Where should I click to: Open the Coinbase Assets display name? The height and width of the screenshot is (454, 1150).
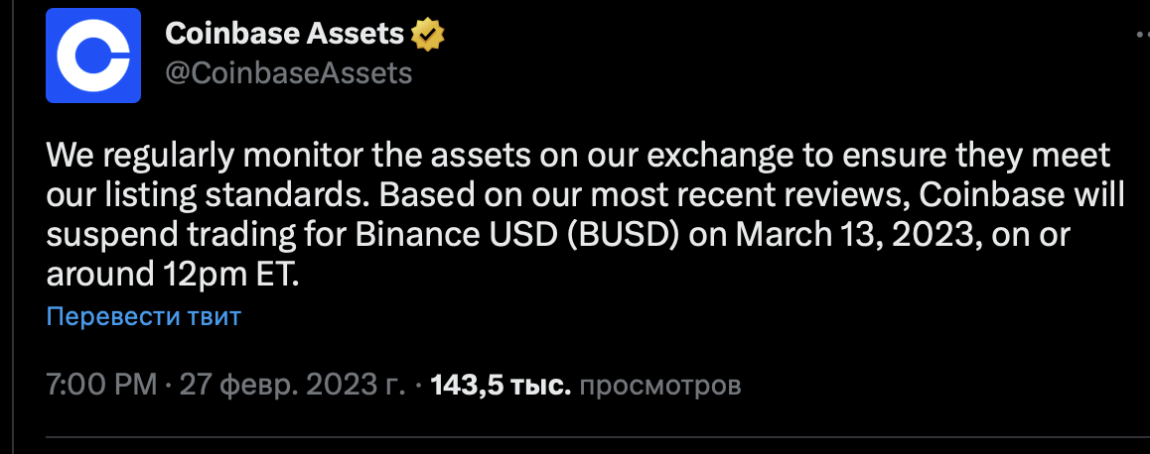[x=285, y=33]
